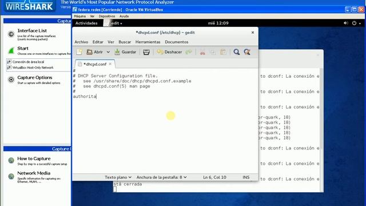The image size is (366, 206).
Task: Open VirtualBox Ver menu
Action: pos(92,17)
